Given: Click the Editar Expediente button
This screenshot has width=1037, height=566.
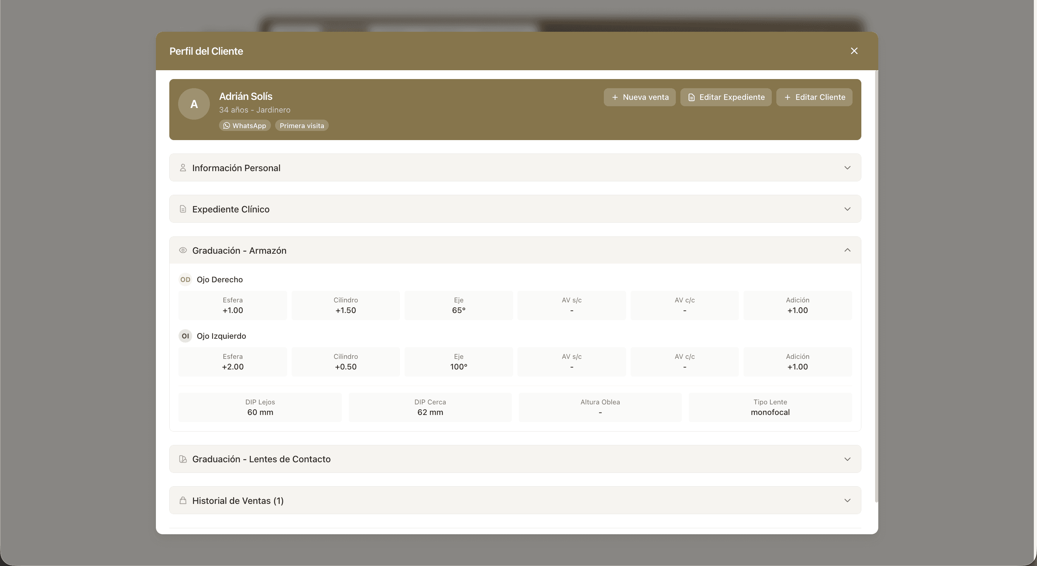Looking at the screenshot, I should pyautogui.click(x=726, y=97).
